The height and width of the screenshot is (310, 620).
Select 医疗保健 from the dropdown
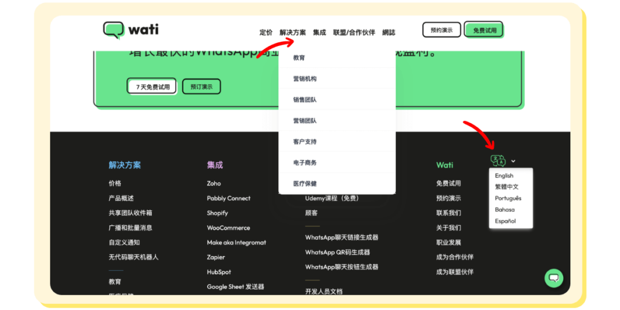pos(337,183)
